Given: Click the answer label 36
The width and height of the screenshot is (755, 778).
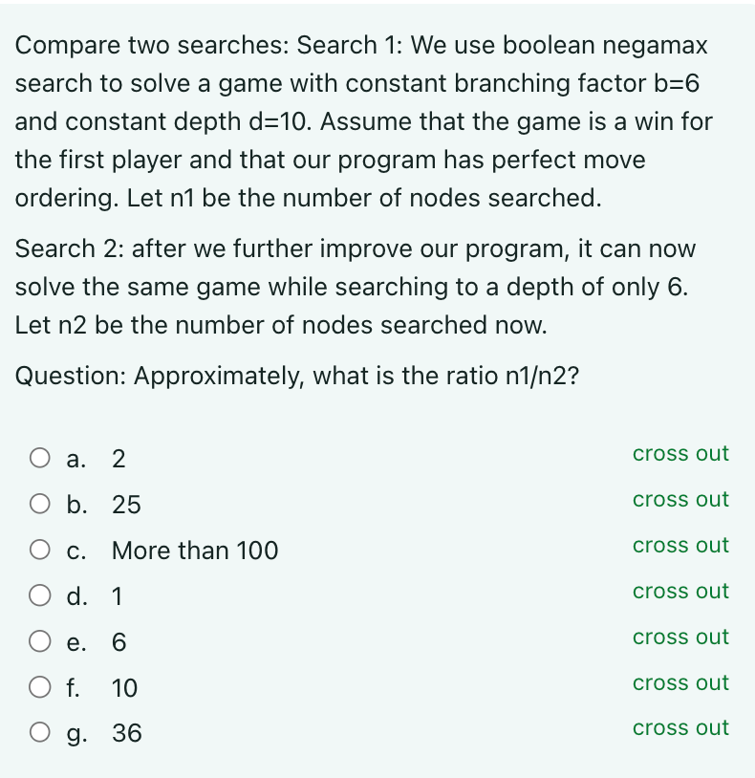Looking at the screenshot, I should (x=127, y=733).
